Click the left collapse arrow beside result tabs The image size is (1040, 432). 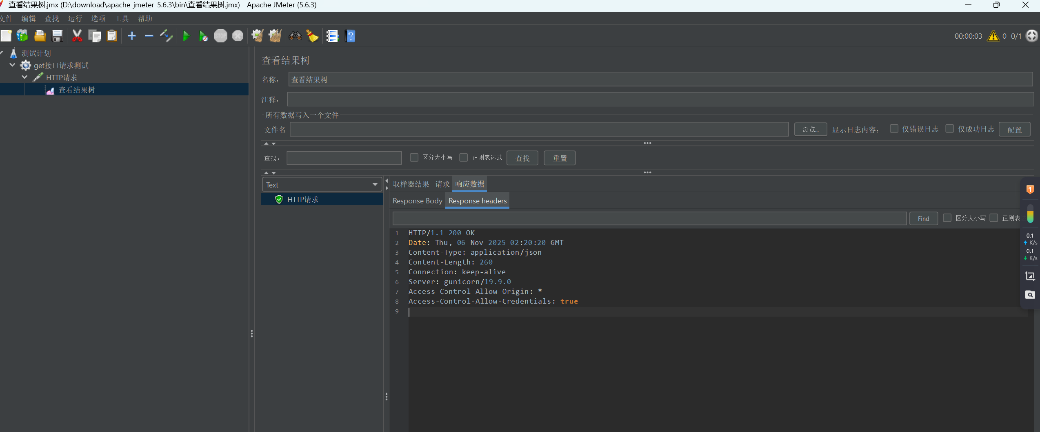tap(387, 181)
